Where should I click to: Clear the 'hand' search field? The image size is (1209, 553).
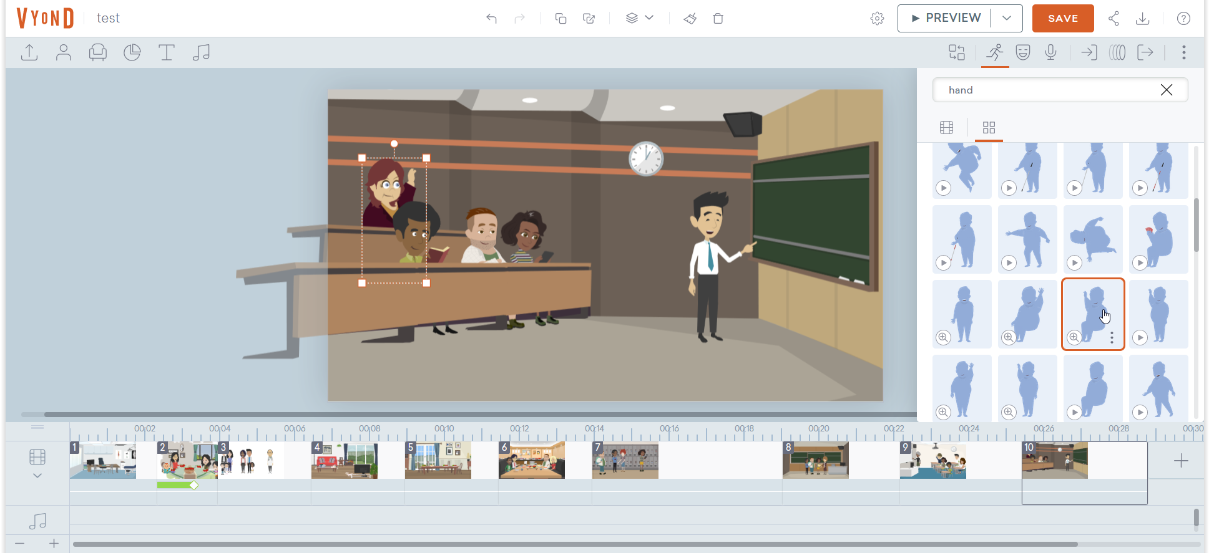point(1166,90)
